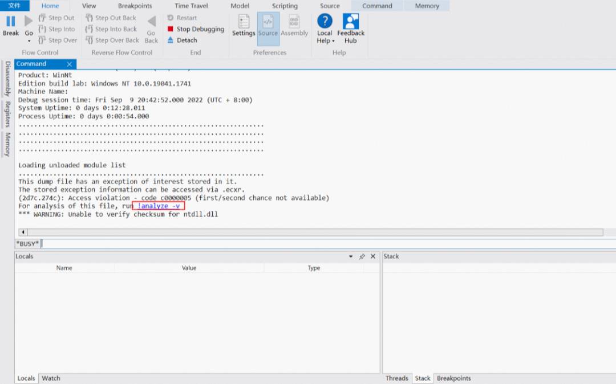Close the Locals panel
This screenshot has height=384, width=616.
pyautogui.click(x=373, y=256)
